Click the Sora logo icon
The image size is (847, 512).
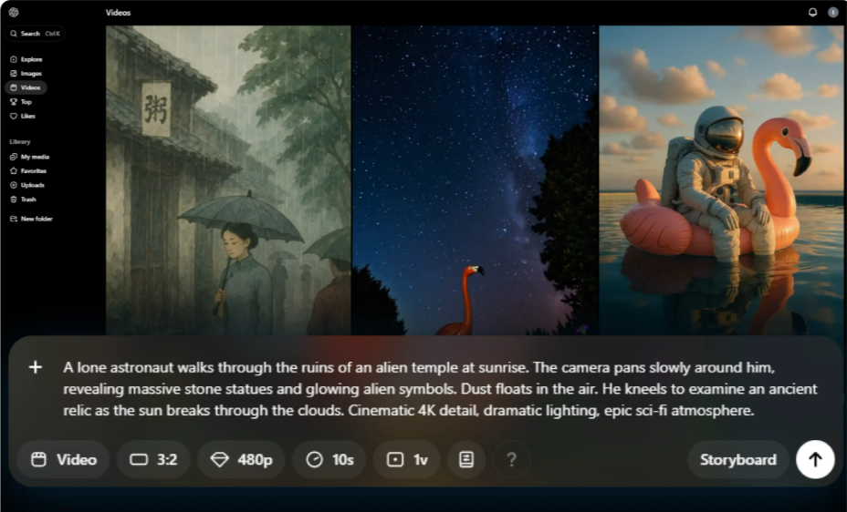point(14,13)
